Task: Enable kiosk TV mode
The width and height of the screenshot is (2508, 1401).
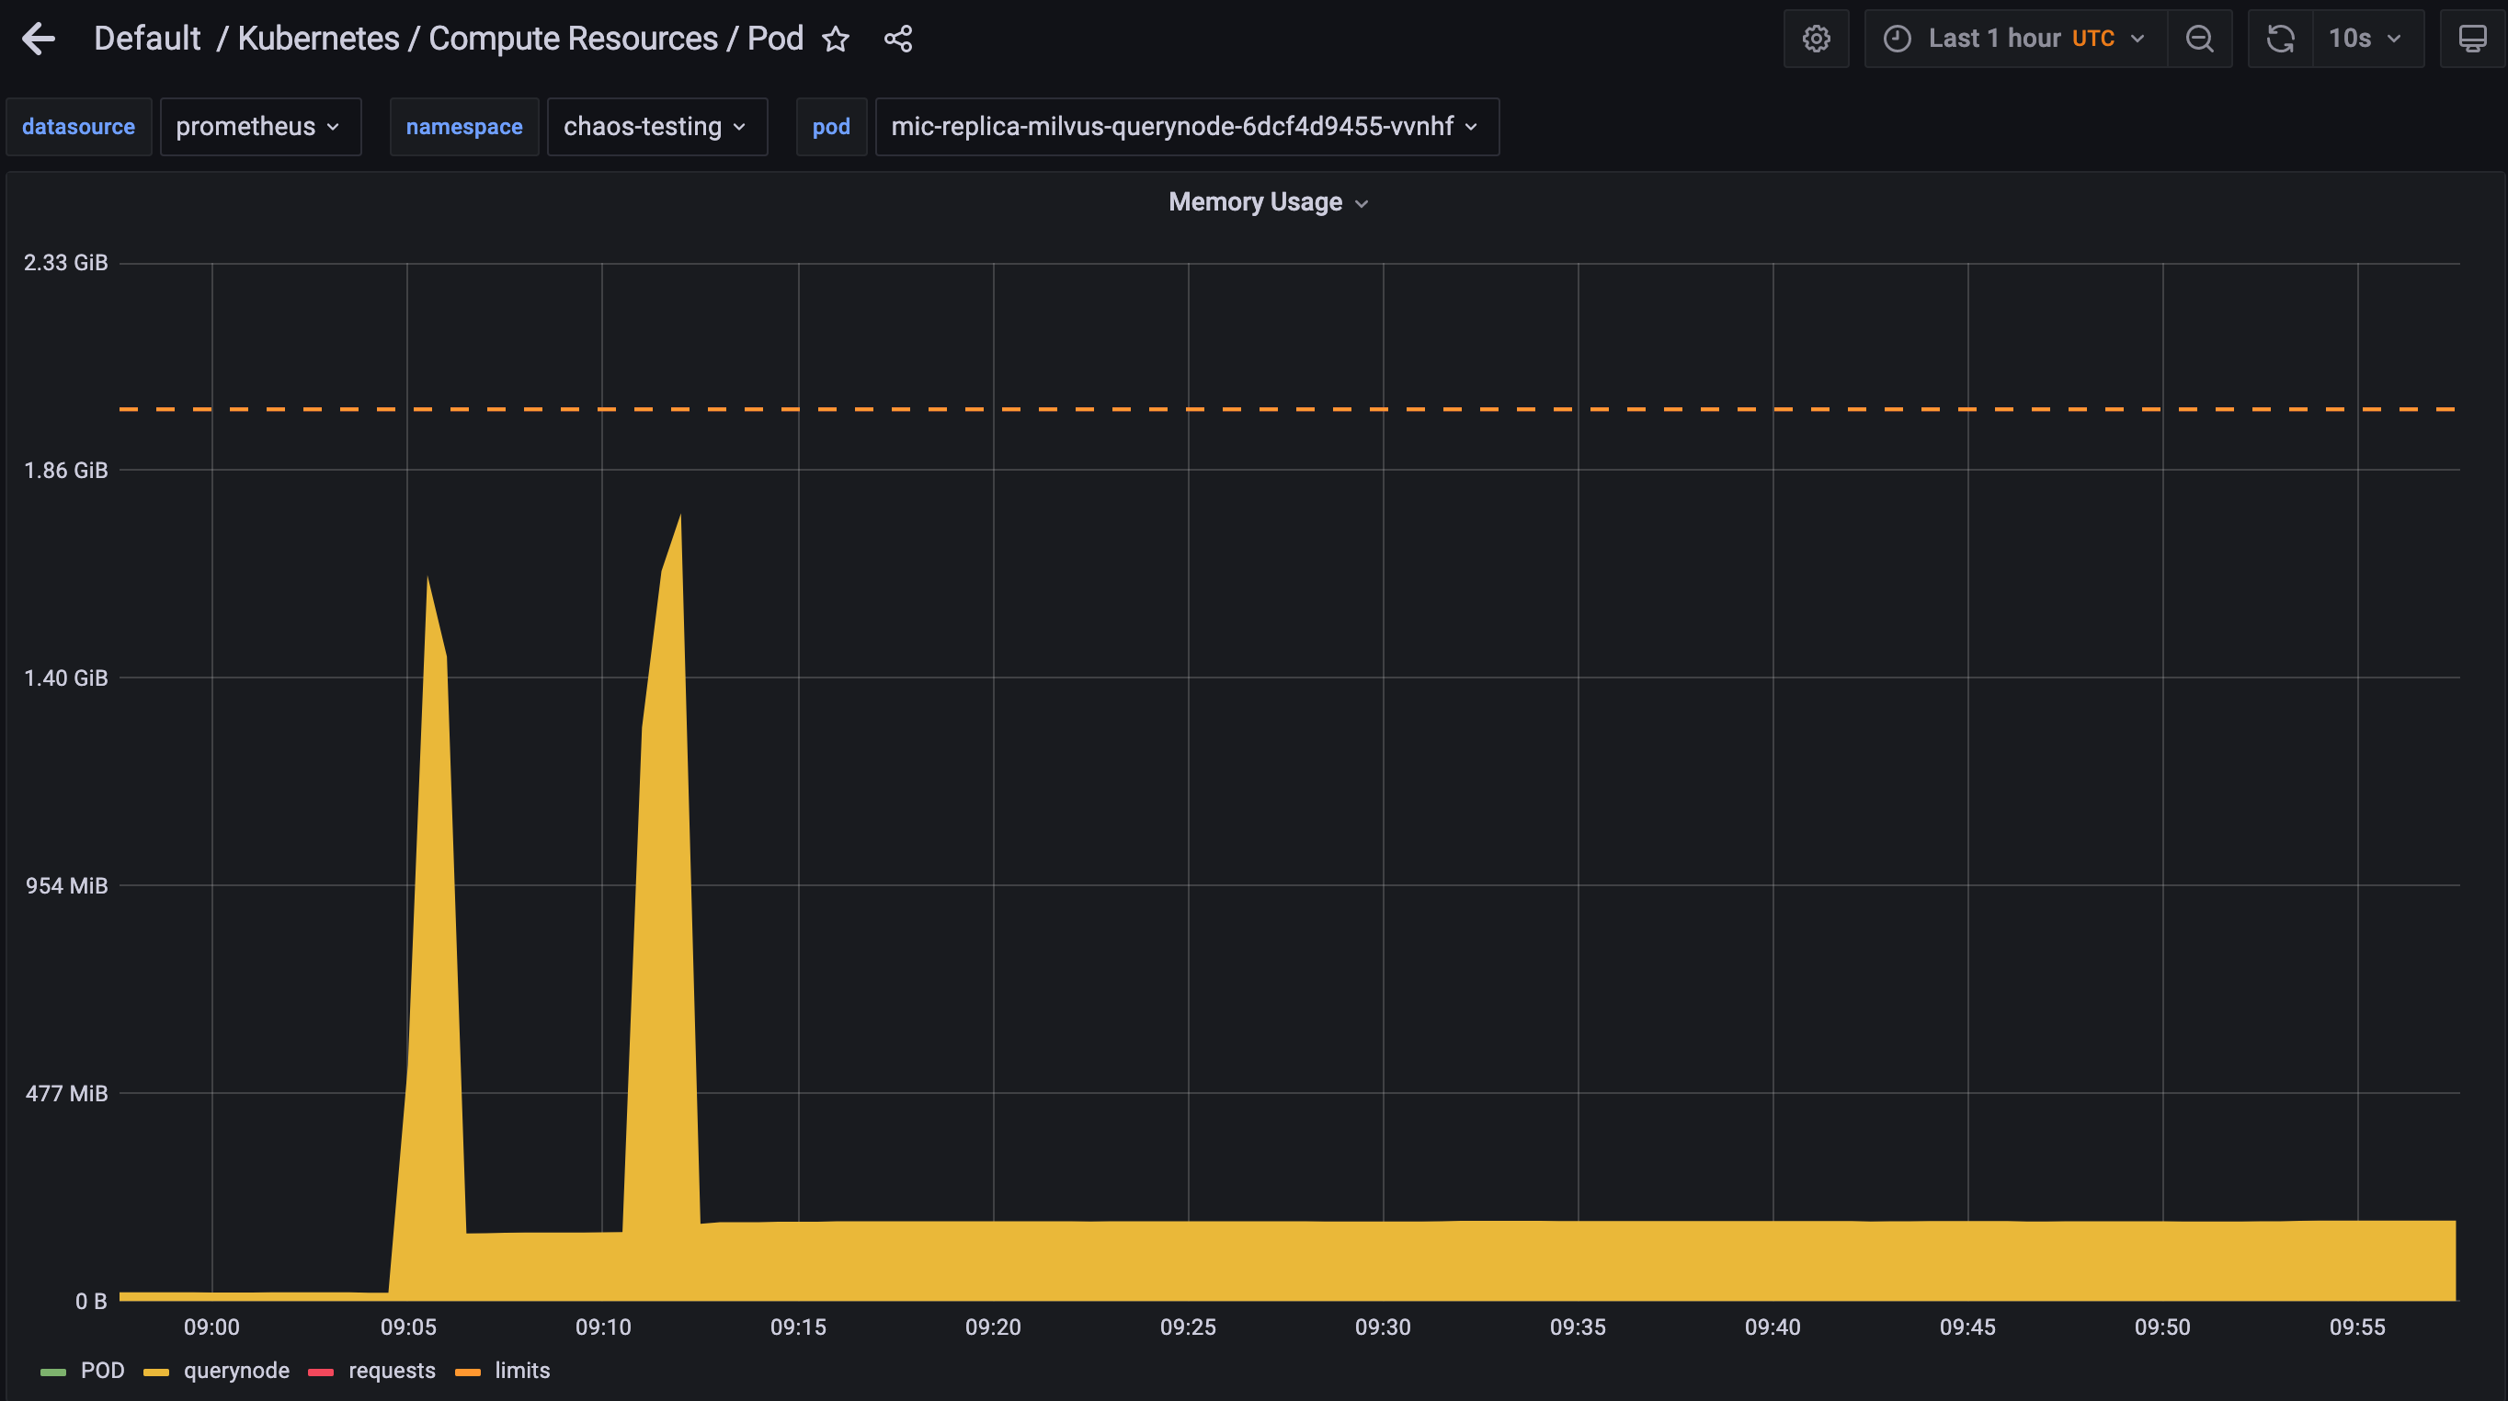Action: [x=2472, y=38]
